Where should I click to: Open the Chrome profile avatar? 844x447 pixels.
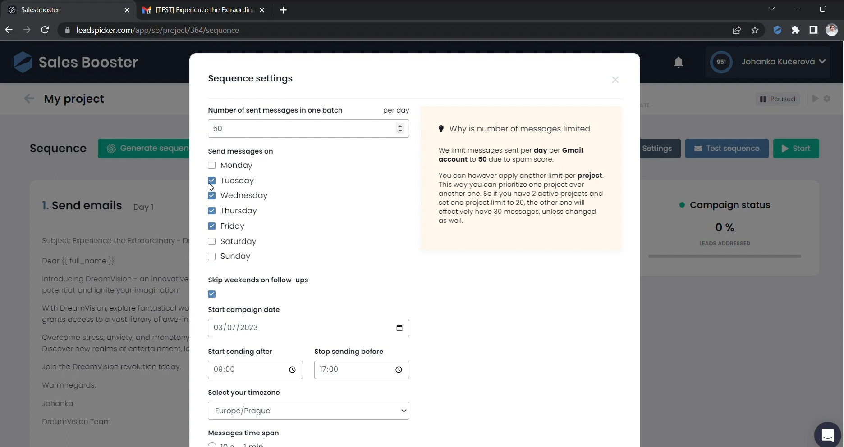point(831,30)
